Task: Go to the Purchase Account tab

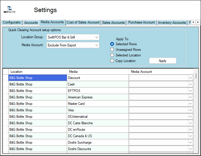Action: tap(142, 23)
